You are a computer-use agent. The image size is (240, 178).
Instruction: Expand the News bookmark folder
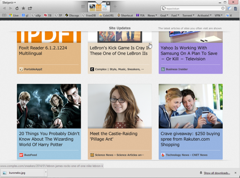point(152,15)
